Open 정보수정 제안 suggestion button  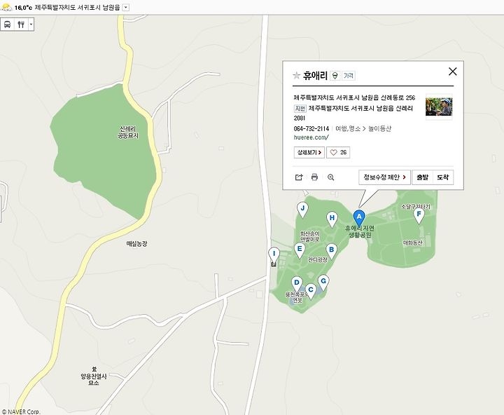pos(384,177)
